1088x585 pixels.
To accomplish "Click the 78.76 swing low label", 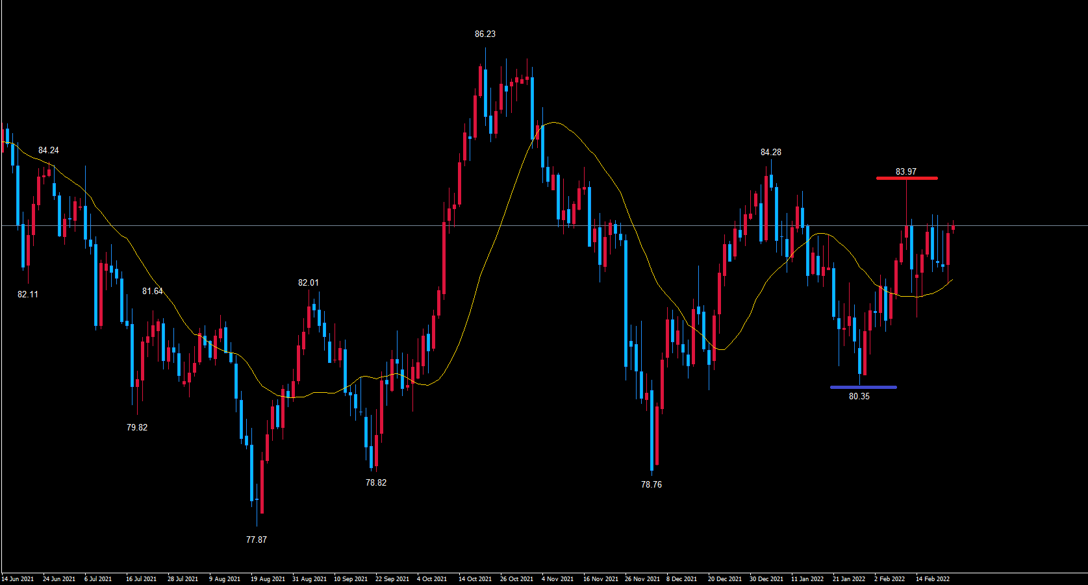I will click(651, 484).
